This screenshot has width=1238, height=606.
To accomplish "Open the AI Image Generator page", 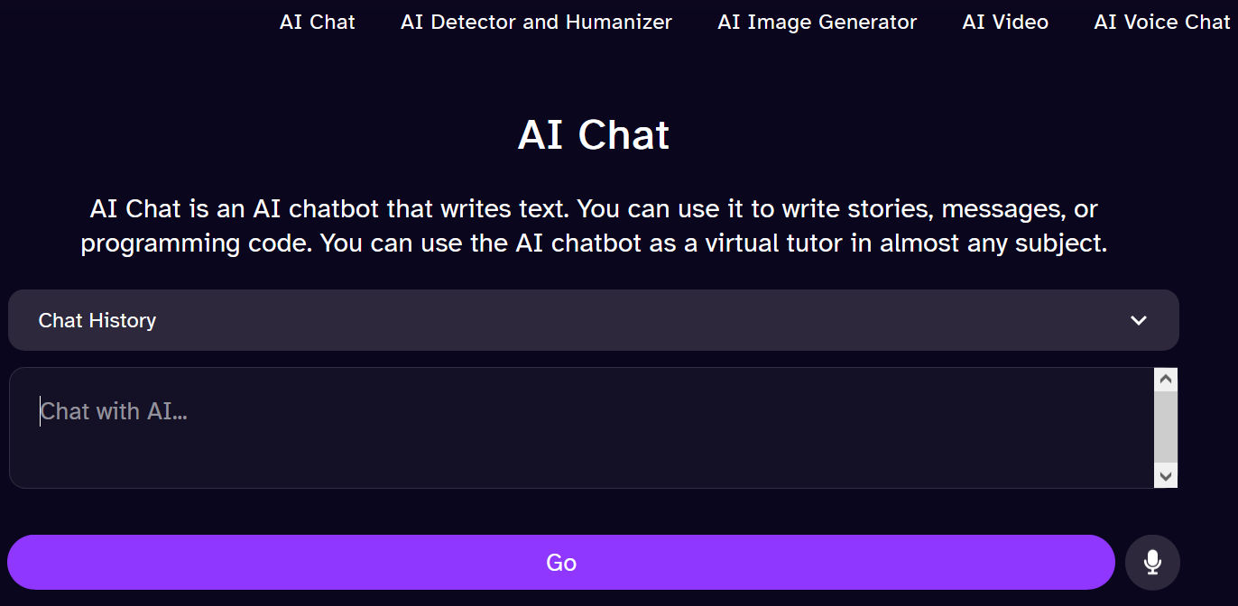I will click(818, 22).
